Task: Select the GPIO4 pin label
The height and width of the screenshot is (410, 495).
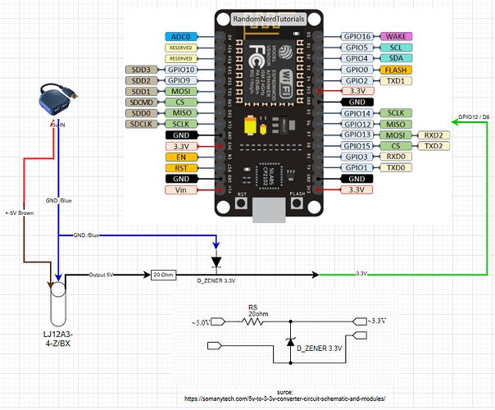Action: click(x=356, y=58)
